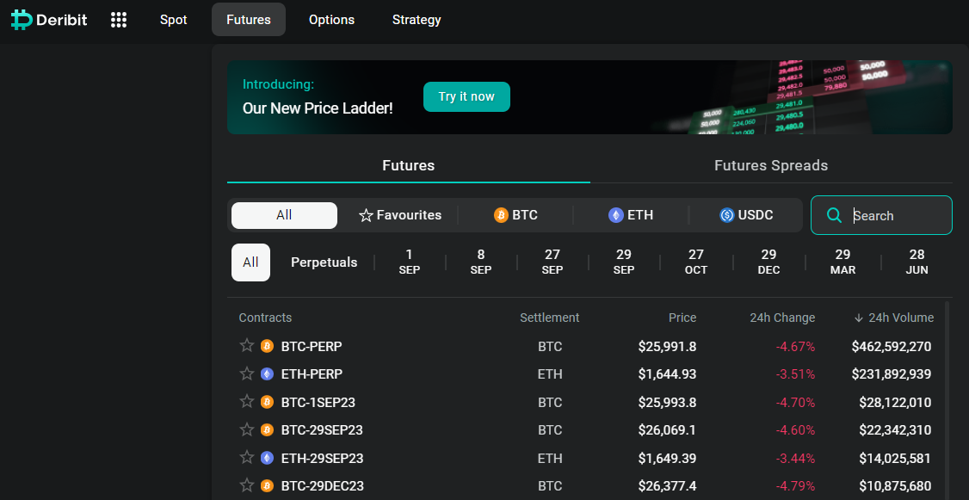Image resolution: width=969 pixels, height=500 pixels.
Task: Select the 29 DEC expiry
Action: click(768, 262)
